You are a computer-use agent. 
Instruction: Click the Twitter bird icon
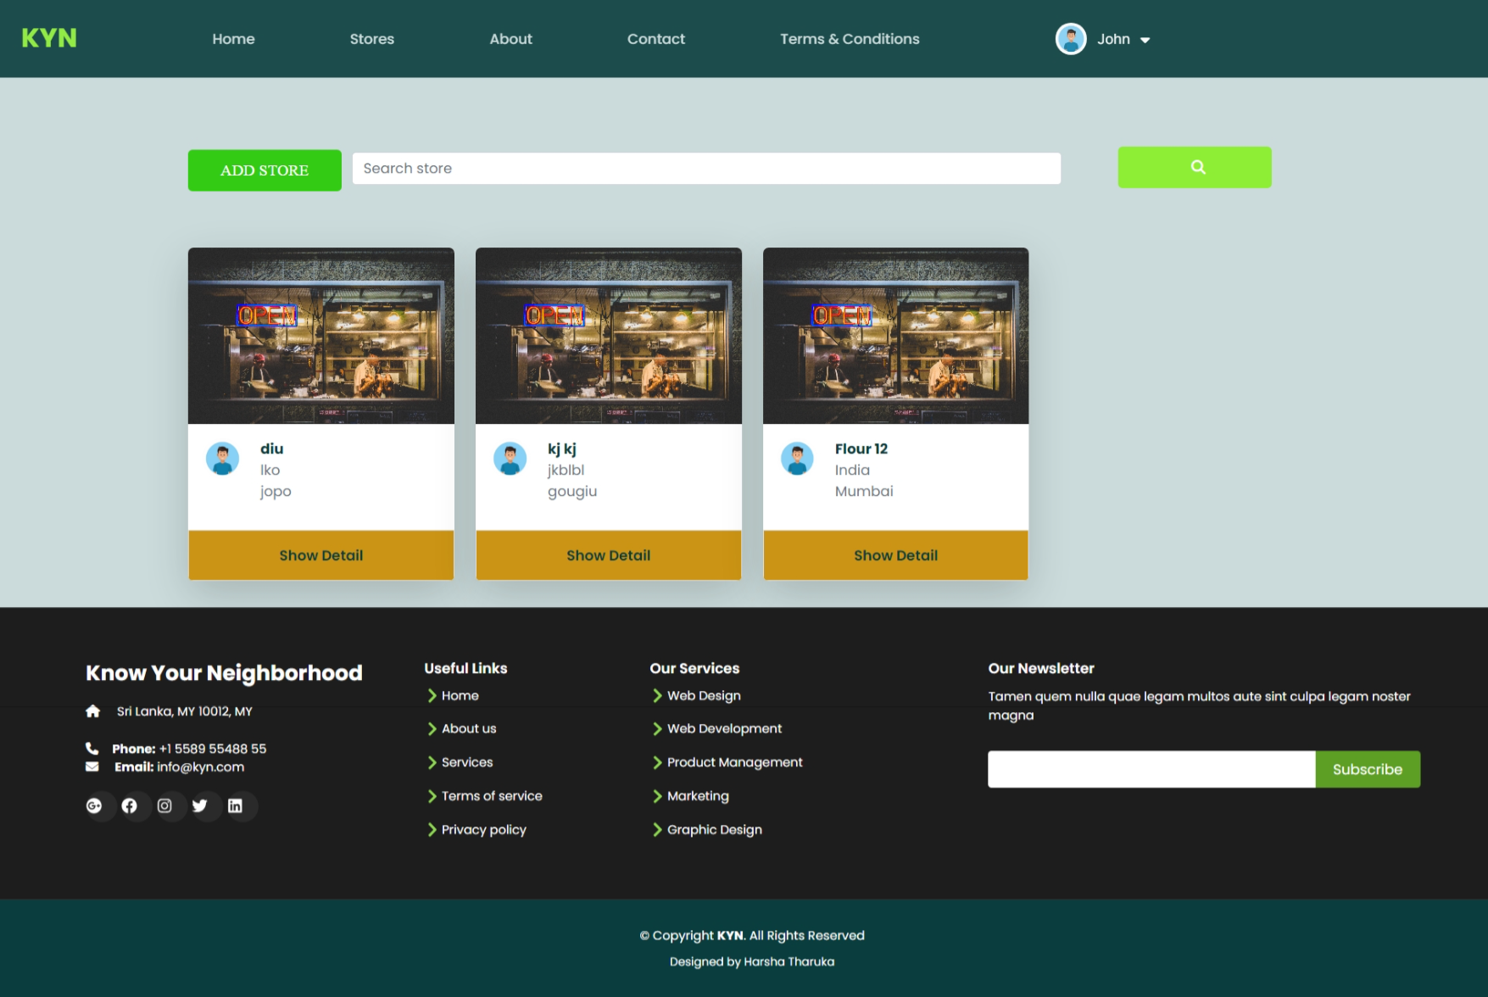pos(200,805)
